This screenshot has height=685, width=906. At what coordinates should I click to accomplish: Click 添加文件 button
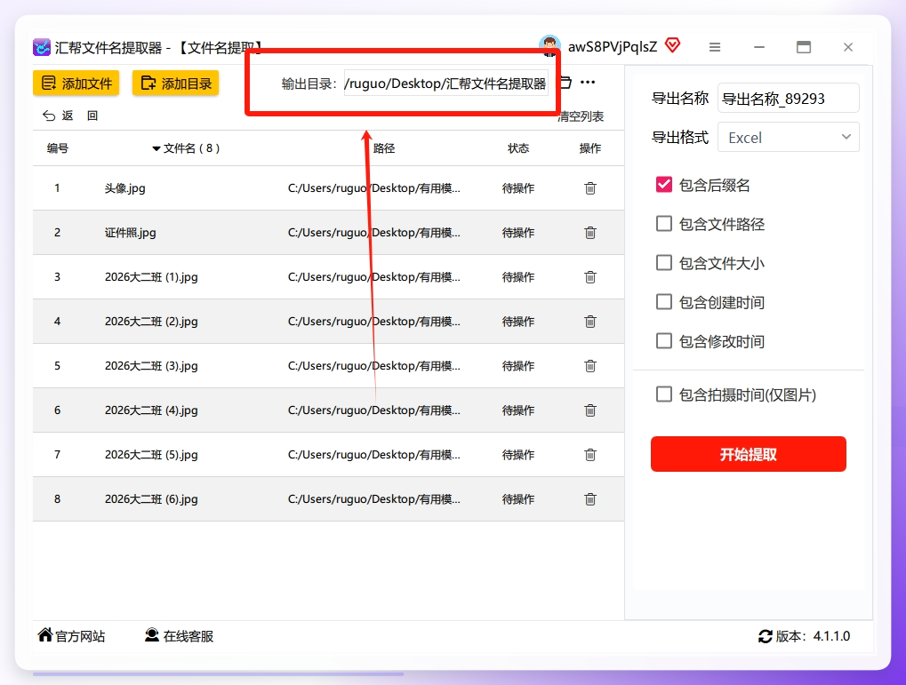pyautogui.click(x=76, y=84)
